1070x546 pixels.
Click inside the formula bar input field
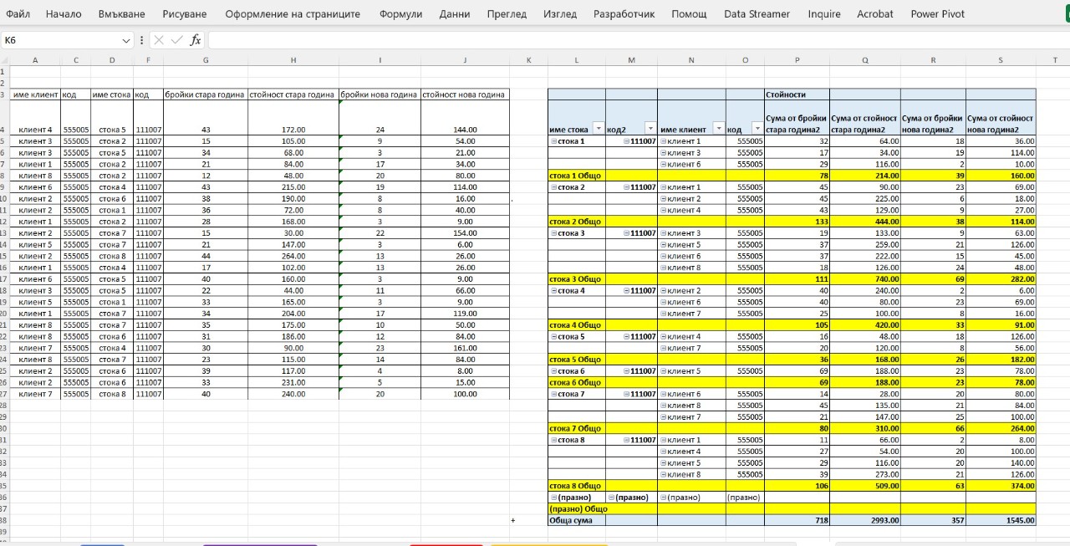coord(585,40)
